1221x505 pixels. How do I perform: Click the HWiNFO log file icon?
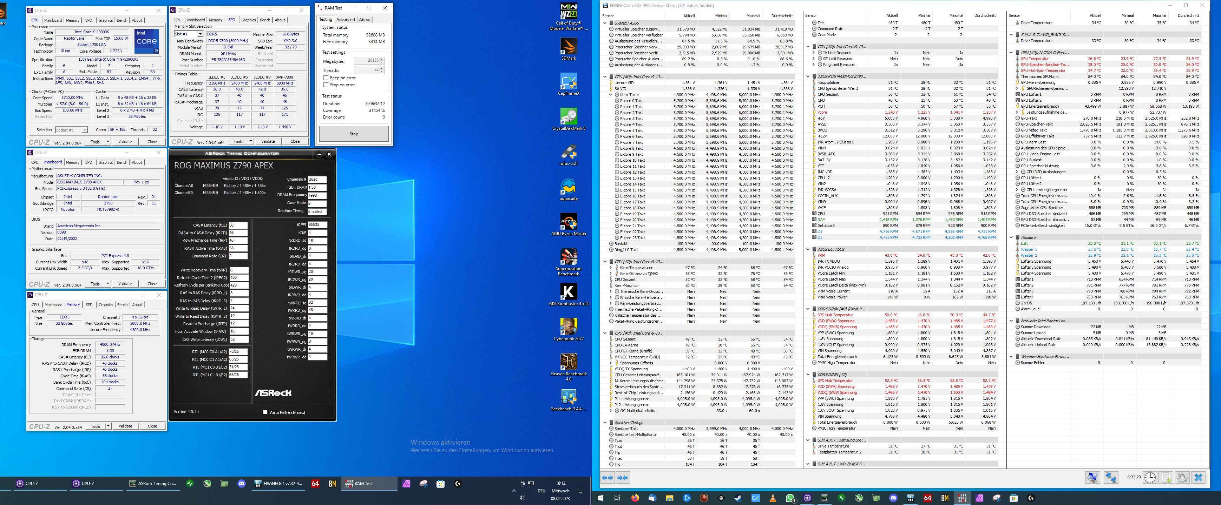point(1167,478)
